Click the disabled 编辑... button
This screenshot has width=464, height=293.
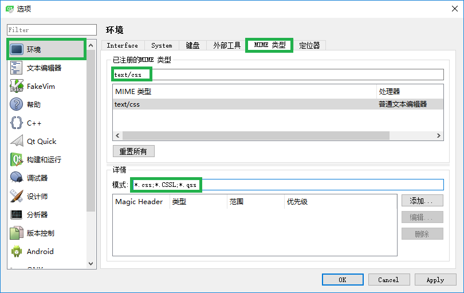click(422, 217)
